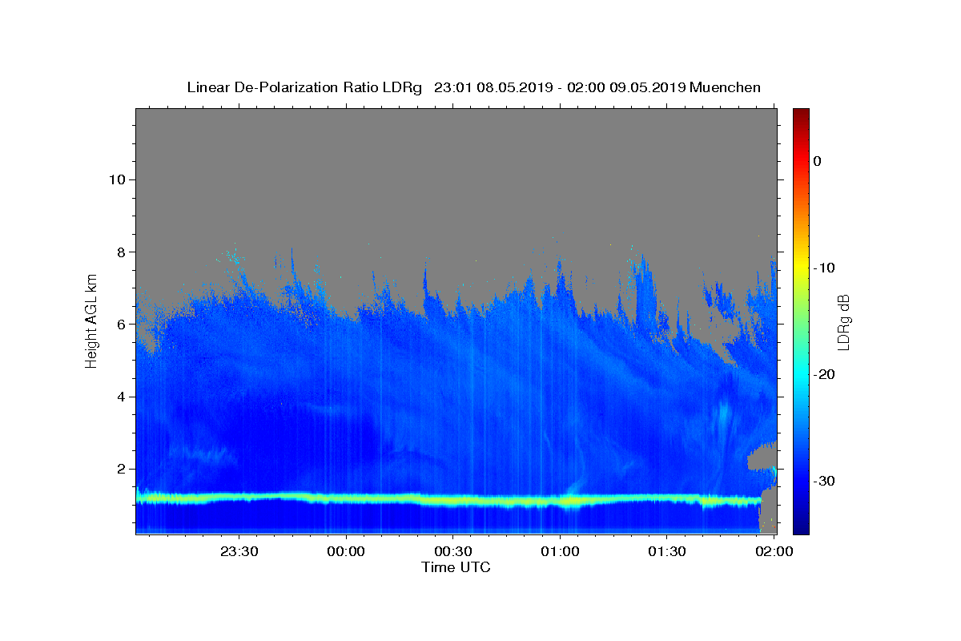Viewport: 961px width, 641px height.
Task: Click the colorbar value -20
Action: 825,374
